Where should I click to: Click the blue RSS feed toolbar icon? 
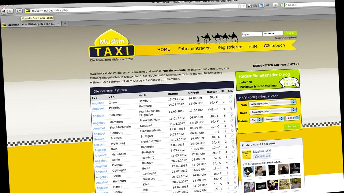point(261,6)
